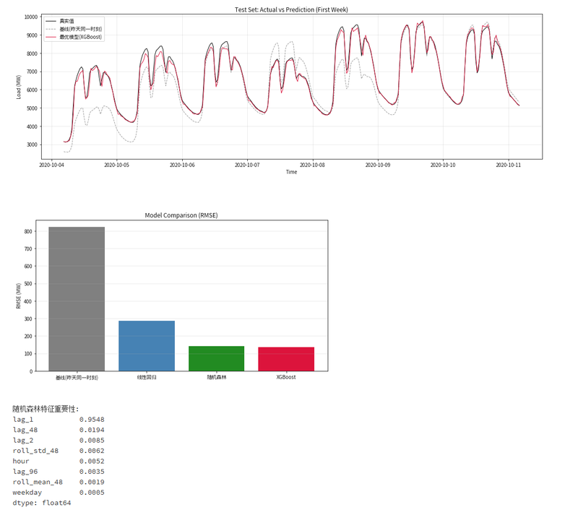Image resolution: width=578 pixels, height=515 pixels.
Task: Click the date tick "2020-10-04"
Action: (51, 165)
